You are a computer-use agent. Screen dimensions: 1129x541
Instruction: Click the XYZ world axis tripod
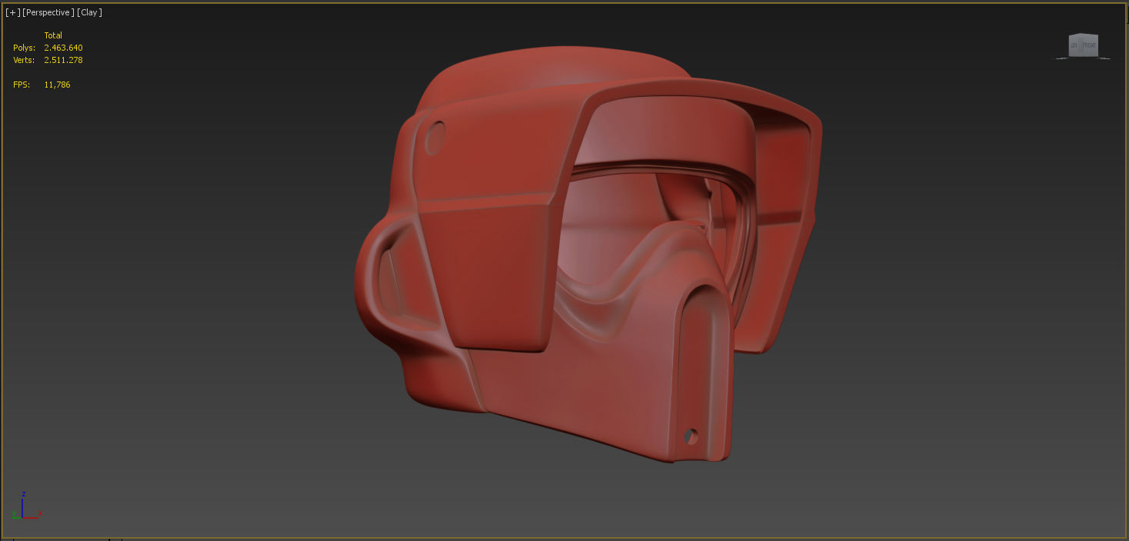26,506
